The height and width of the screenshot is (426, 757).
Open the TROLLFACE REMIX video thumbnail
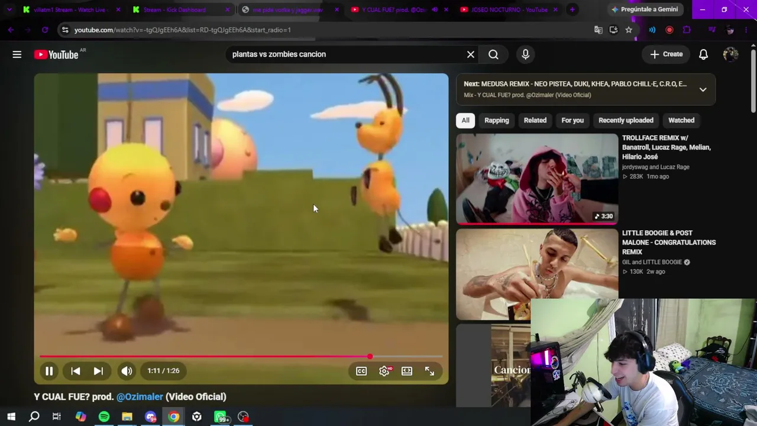(537, 179)
